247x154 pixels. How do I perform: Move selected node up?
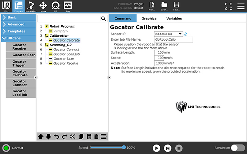(x=41, y=136)
